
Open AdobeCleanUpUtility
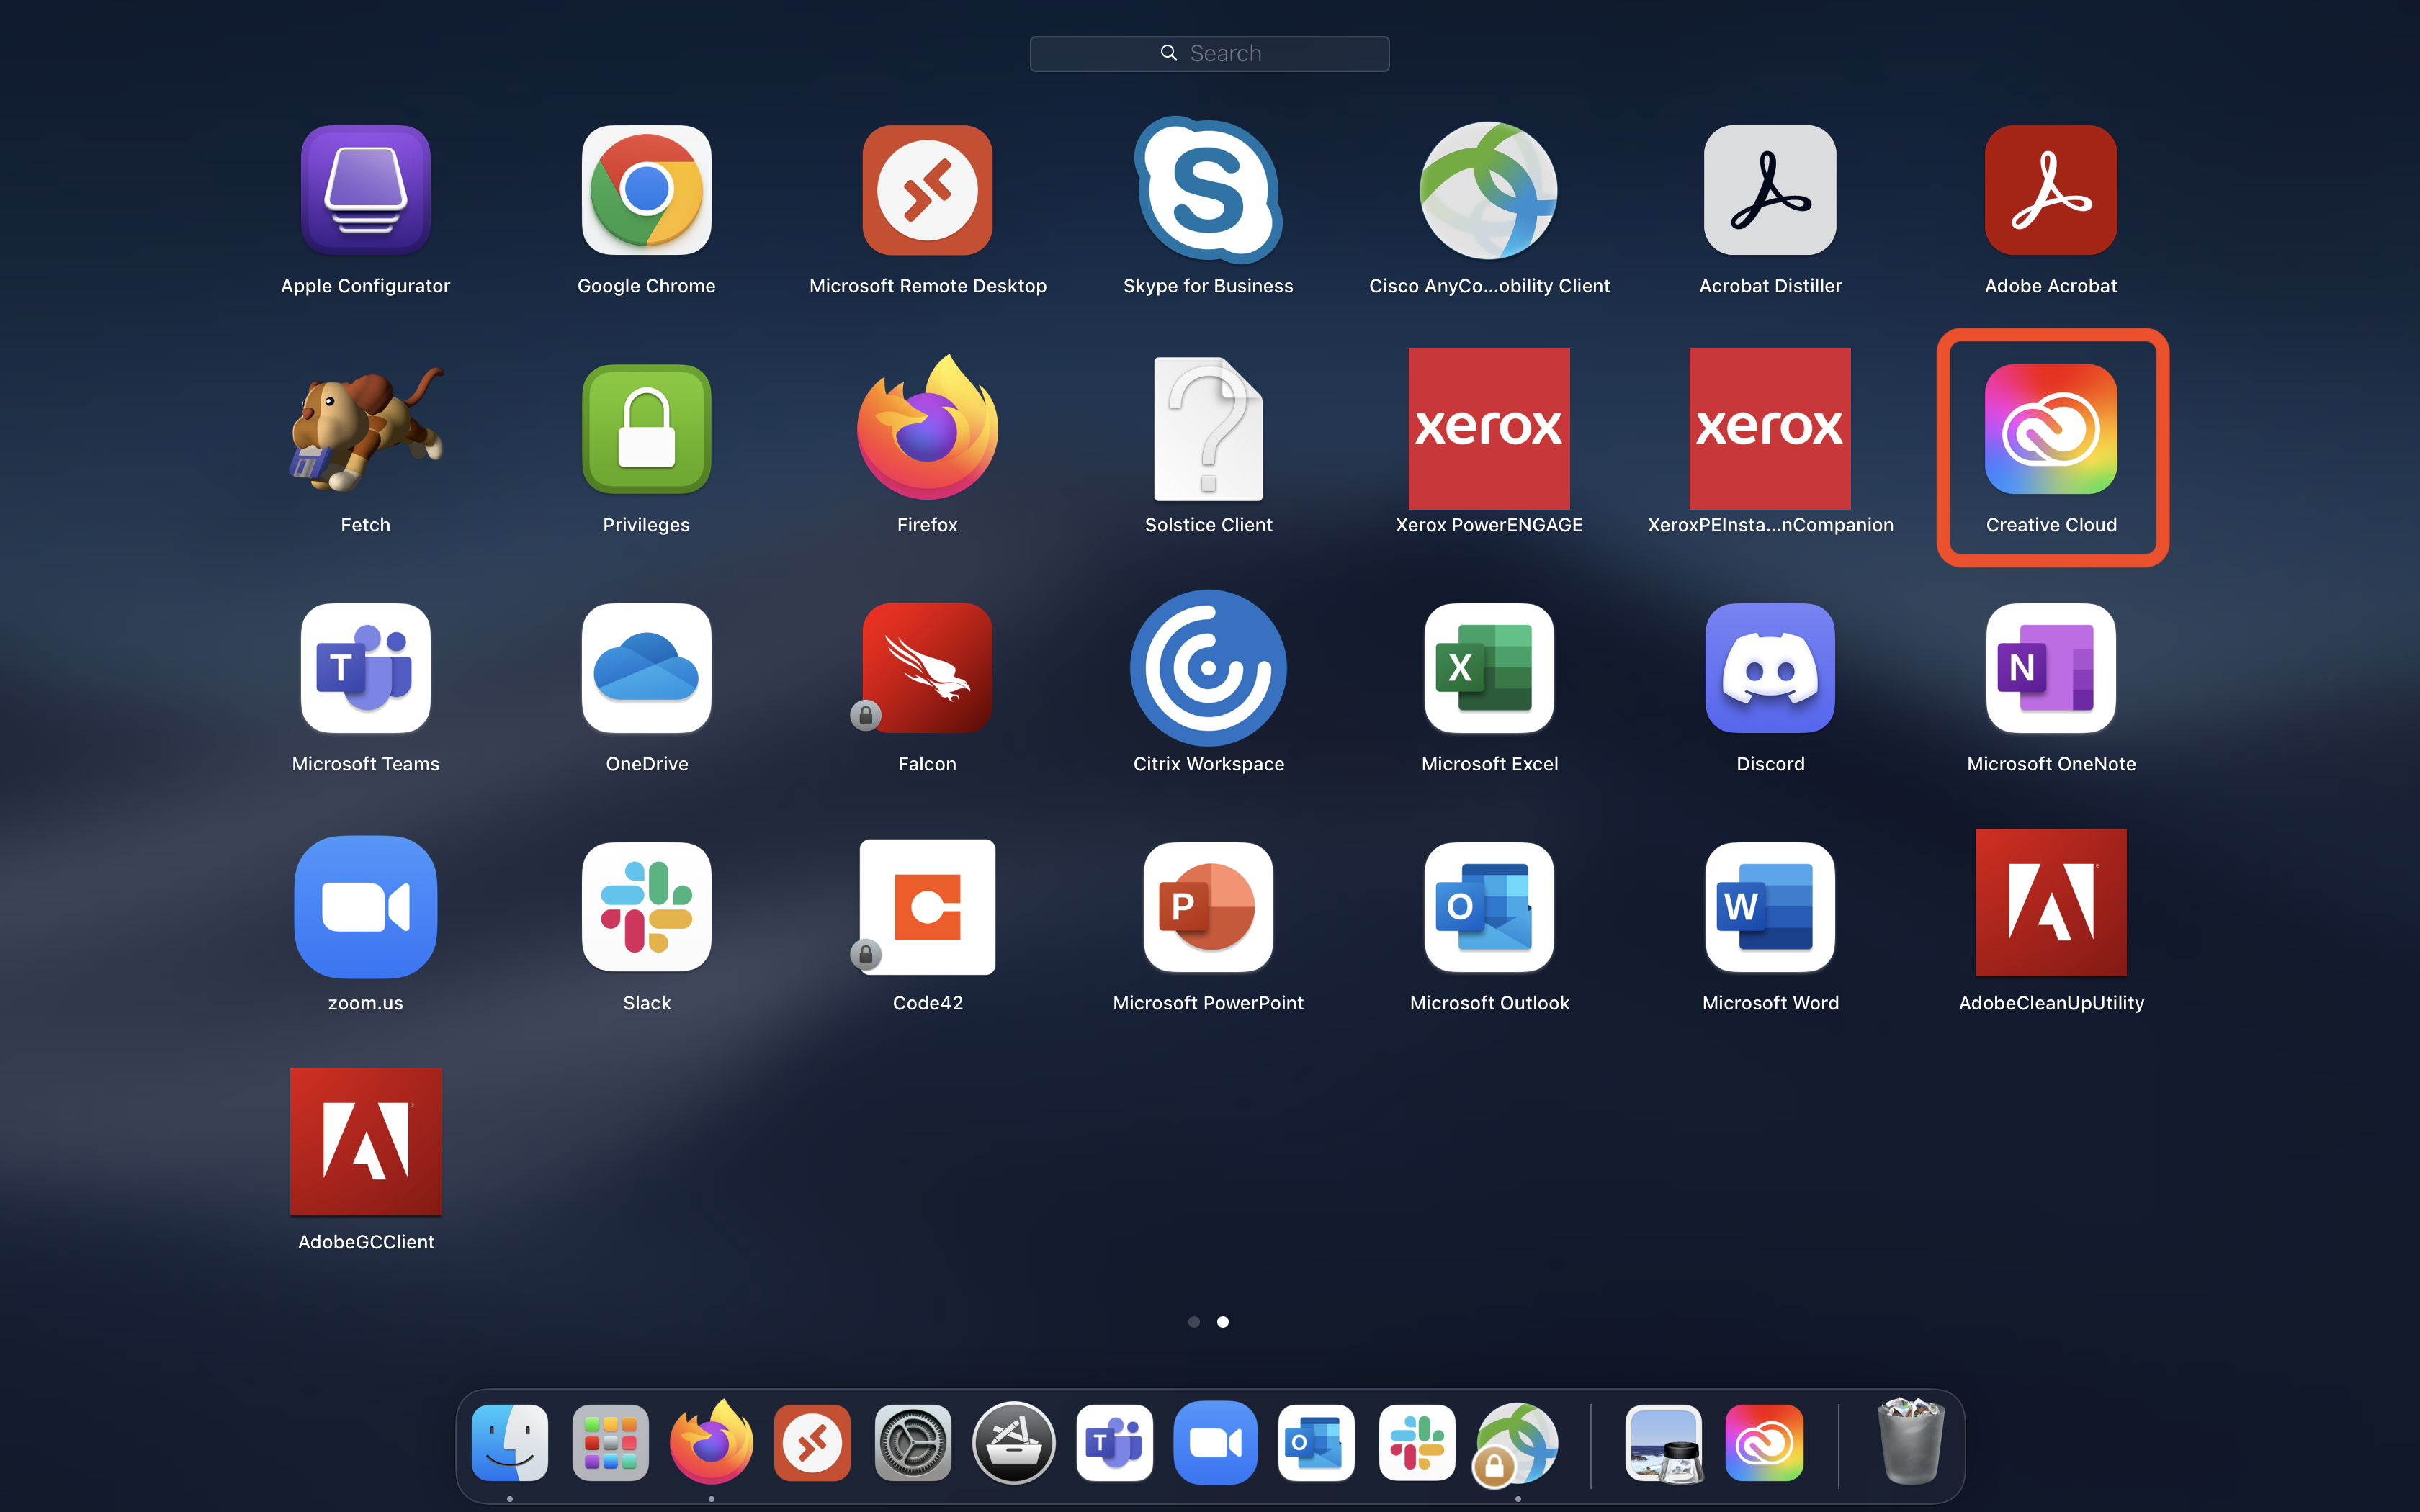pos(2050,903)
